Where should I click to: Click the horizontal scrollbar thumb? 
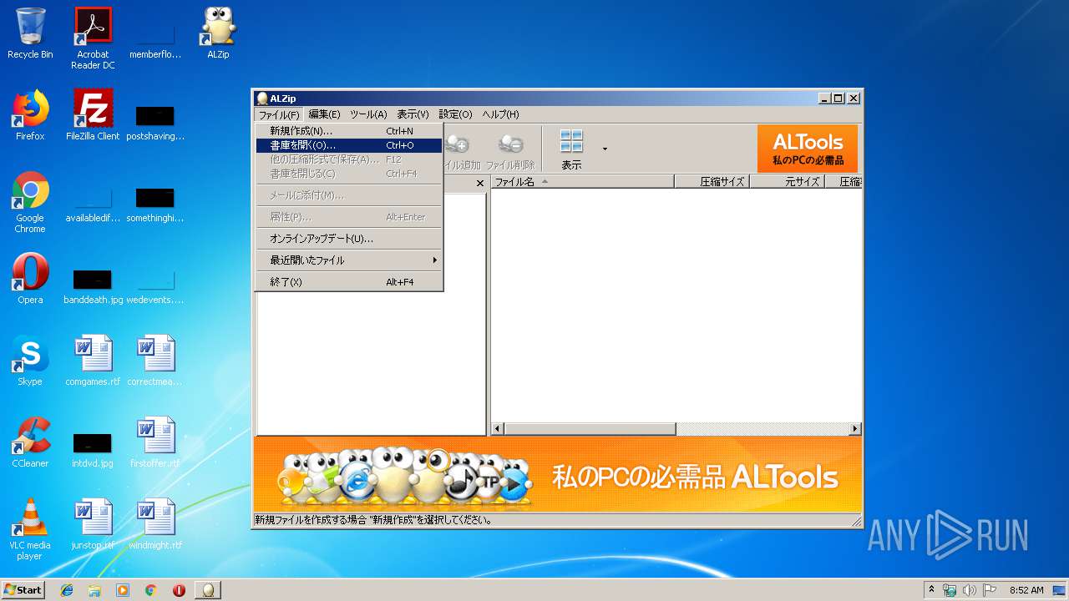point(590,429)
